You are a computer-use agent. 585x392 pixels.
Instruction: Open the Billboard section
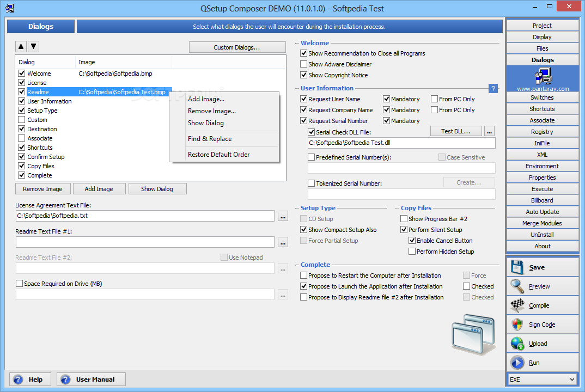542,200
